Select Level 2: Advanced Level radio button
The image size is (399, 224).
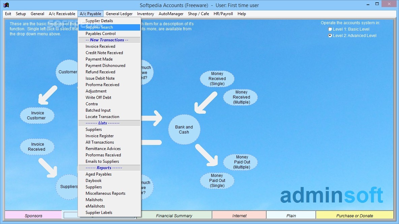pos(330,36)
